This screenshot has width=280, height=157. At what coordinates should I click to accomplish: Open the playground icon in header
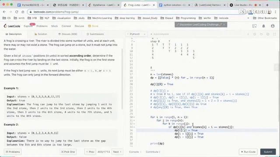pyautogui.click(x=255, y=26)
